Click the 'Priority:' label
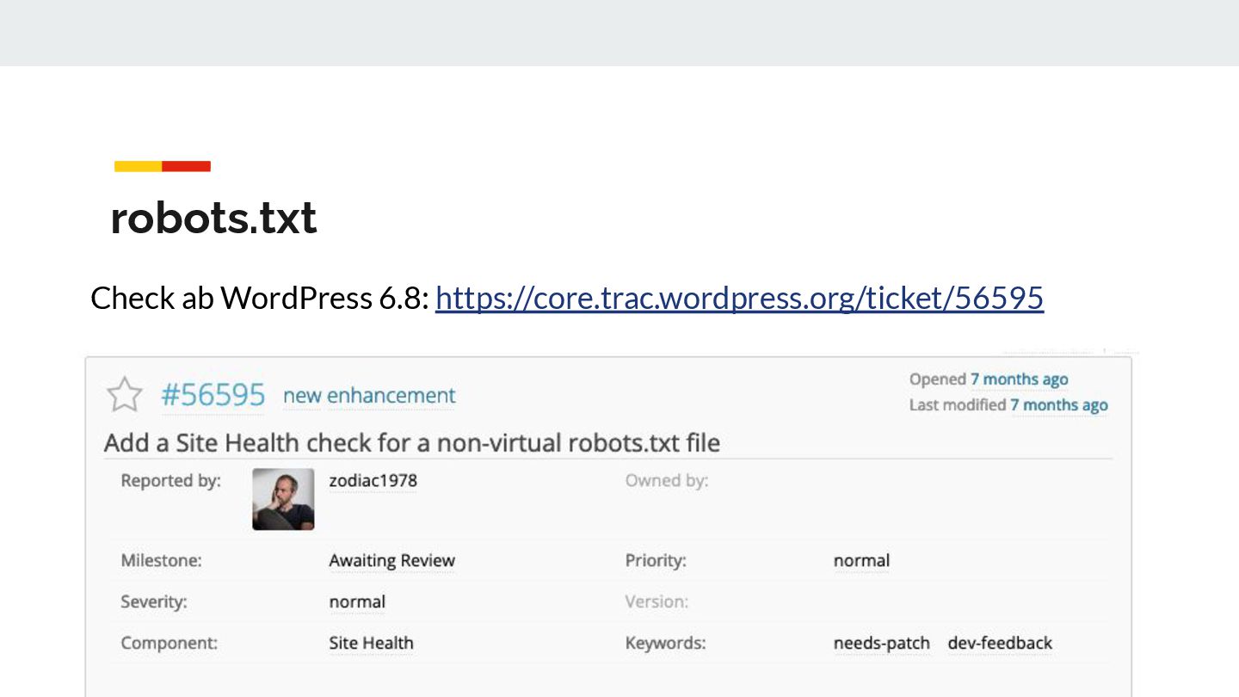Viewport: 1239px width, 697px height. click(656, 561)
